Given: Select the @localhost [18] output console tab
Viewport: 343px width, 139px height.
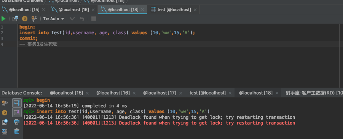Looking at the screenshot, I should point(256,93).
